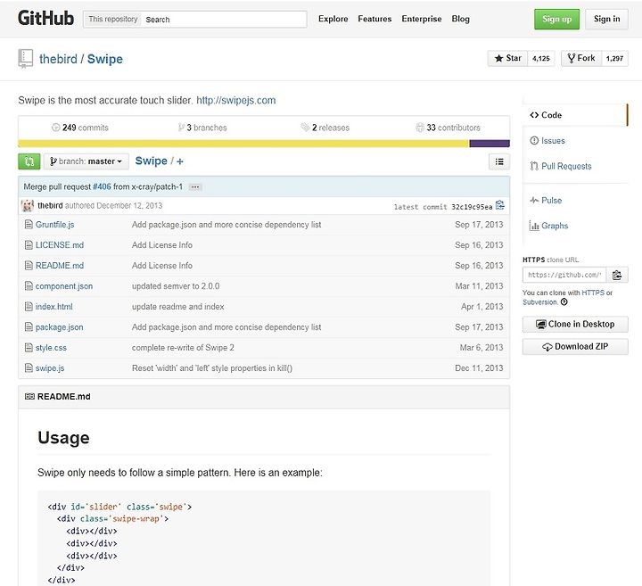View 3 branches

click(x=202, y=128)
